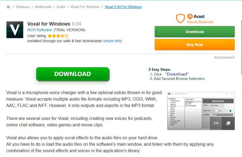Click the Avast logo
242x157 pixels.
196,16
